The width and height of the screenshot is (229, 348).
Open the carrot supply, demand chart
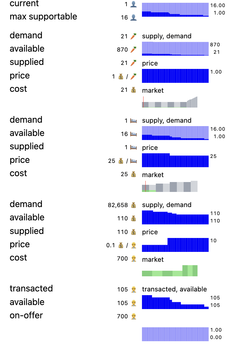(175, 49)
